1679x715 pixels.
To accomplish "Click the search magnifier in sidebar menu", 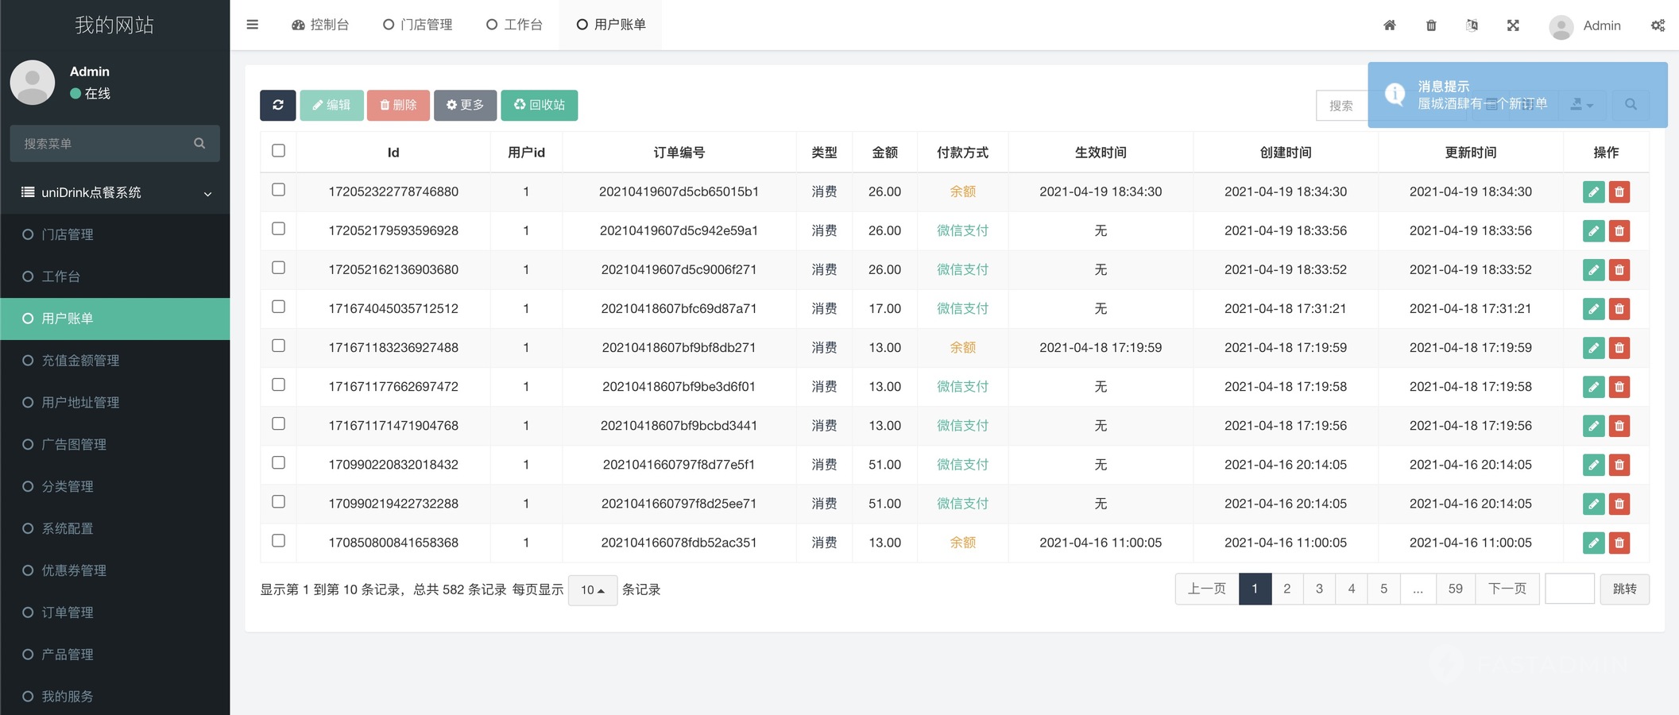I will tap(199, 143).
